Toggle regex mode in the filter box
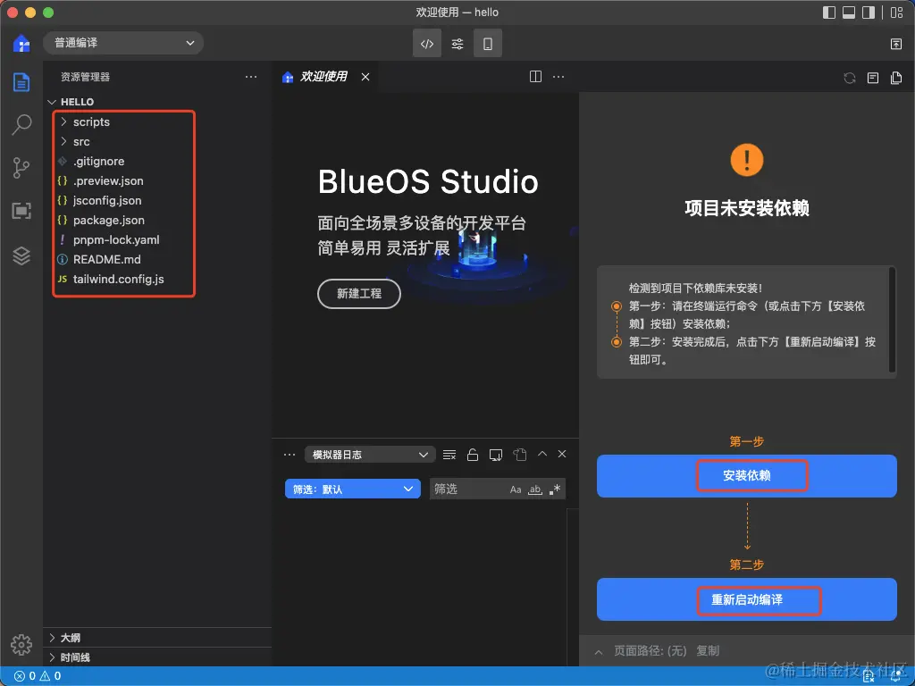Image resolution: width=915 pixels, height=686 pixels. tap(555, 489)
